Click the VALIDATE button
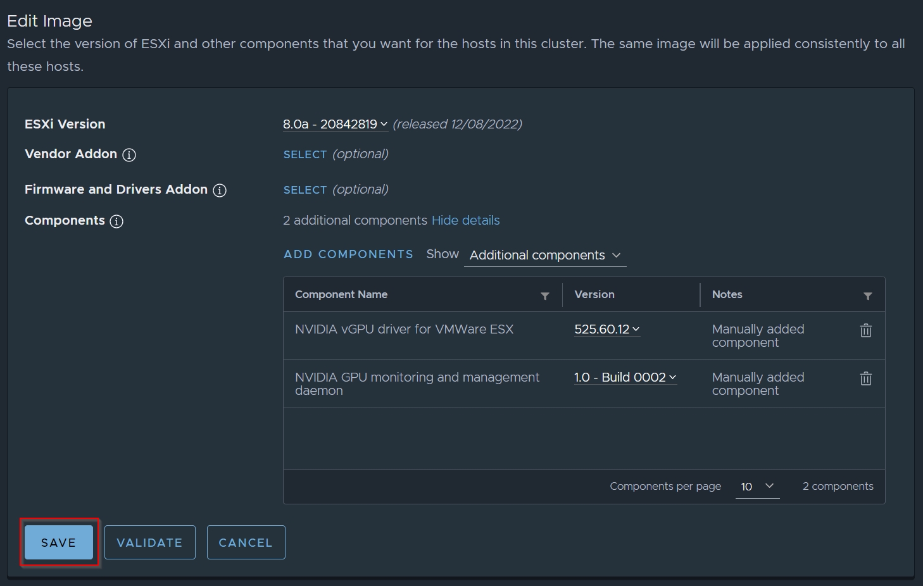 (x=149, y=542)
